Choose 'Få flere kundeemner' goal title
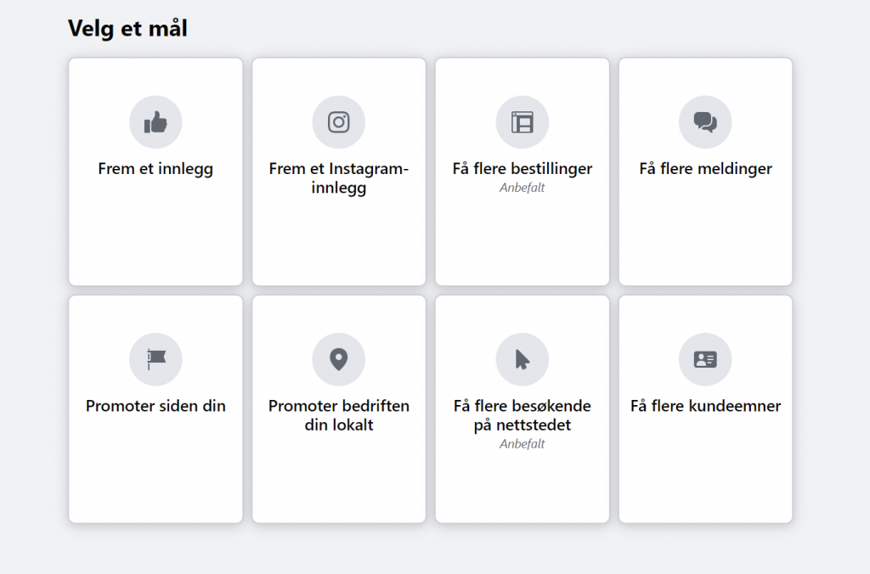This screenshot has width=870, height=574. (705, 406)
